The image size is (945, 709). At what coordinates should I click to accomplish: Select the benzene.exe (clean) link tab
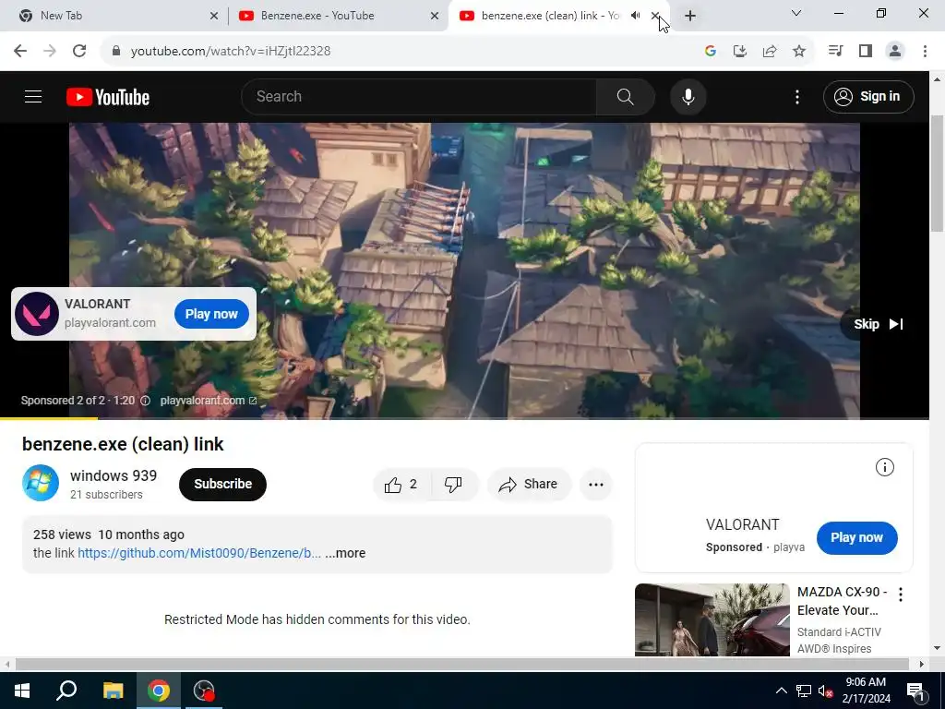tap(550, 16)
